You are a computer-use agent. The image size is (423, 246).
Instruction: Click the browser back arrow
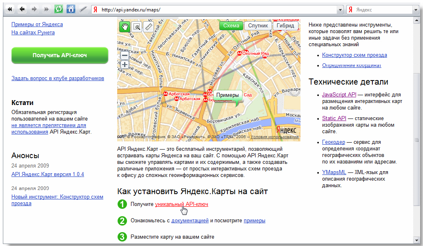22,9
